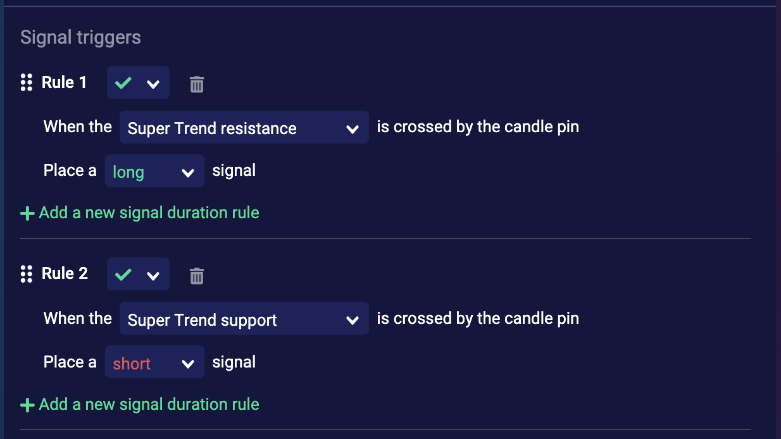Image resolution: width=781 pixels, height=439 pixels.
Task: Expand Rule 2 status chevron arrow
Action: click(x=153, y=276)
